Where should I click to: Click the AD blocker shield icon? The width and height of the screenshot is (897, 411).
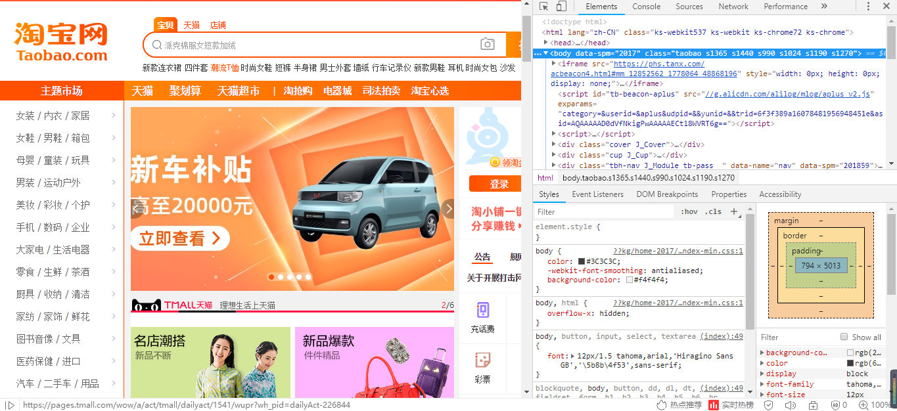pos(835,405)
